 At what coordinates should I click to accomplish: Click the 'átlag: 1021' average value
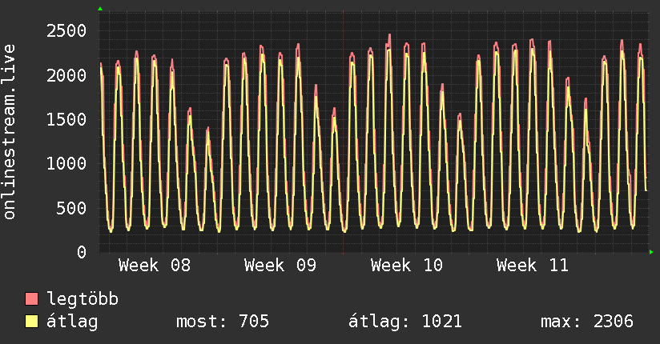tap(405, 322)
